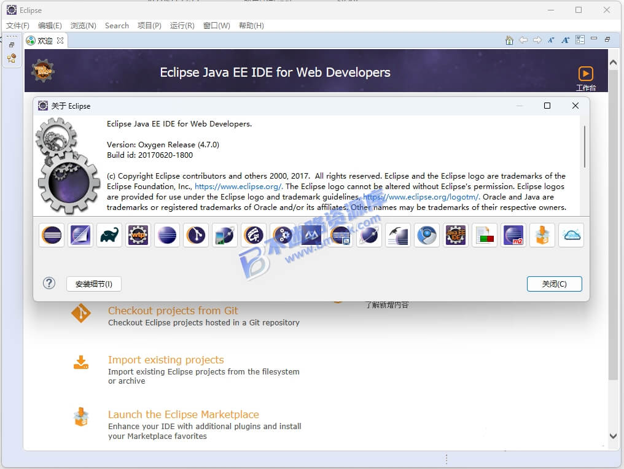Open the 项目(P) menu

(149, 25)
